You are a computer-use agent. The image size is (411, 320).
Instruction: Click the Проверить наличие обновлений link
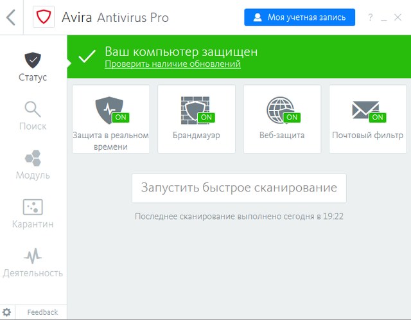pos(172,64)
